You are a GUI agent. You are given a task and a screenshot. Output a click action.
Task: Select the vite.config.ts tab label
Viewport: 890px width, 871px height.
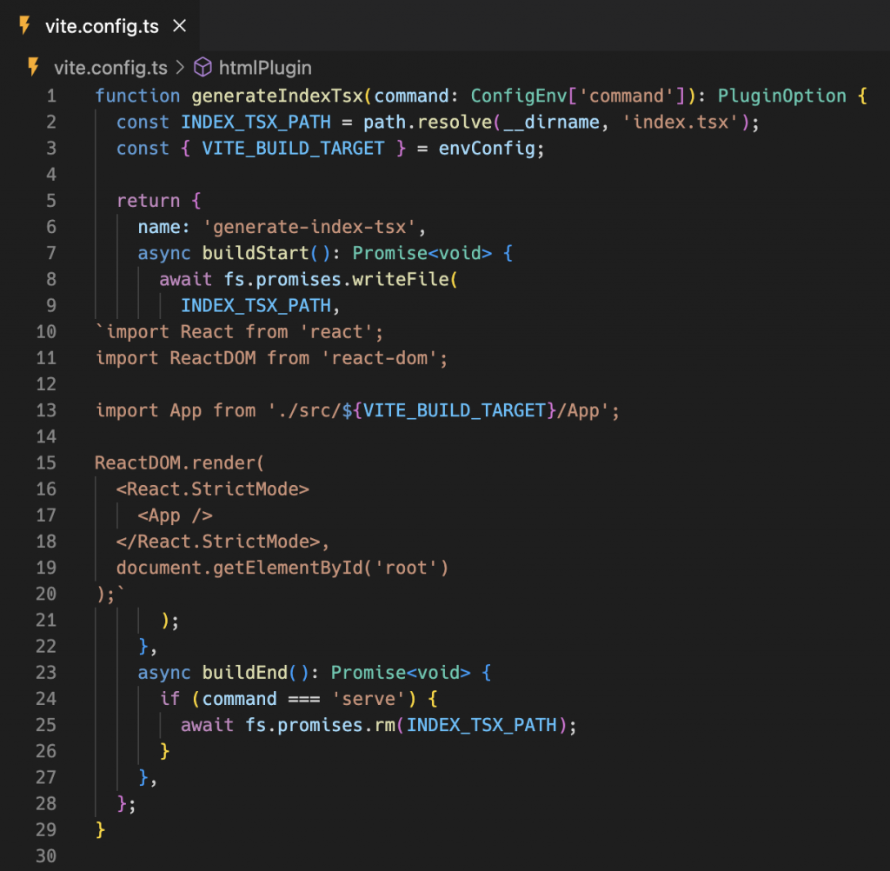(x=103, y=27)
